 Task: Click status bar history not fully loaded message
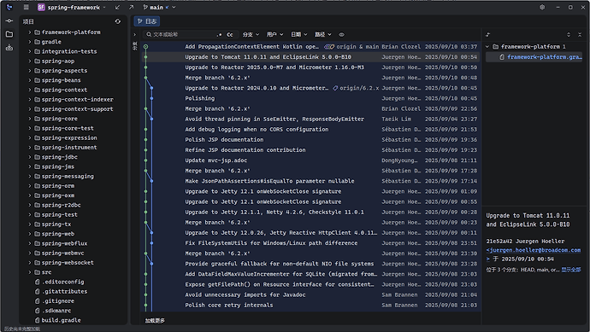pyautogui.click(x=22, y=329)
